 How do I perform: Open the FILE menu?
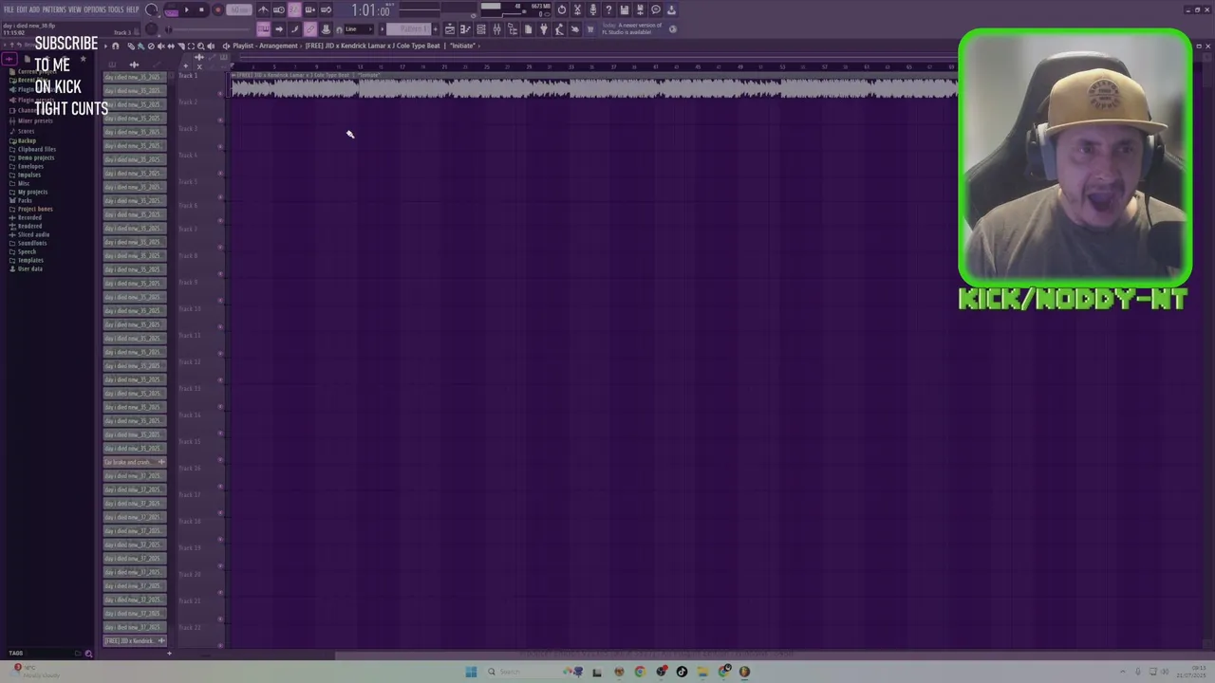(9, 9)
